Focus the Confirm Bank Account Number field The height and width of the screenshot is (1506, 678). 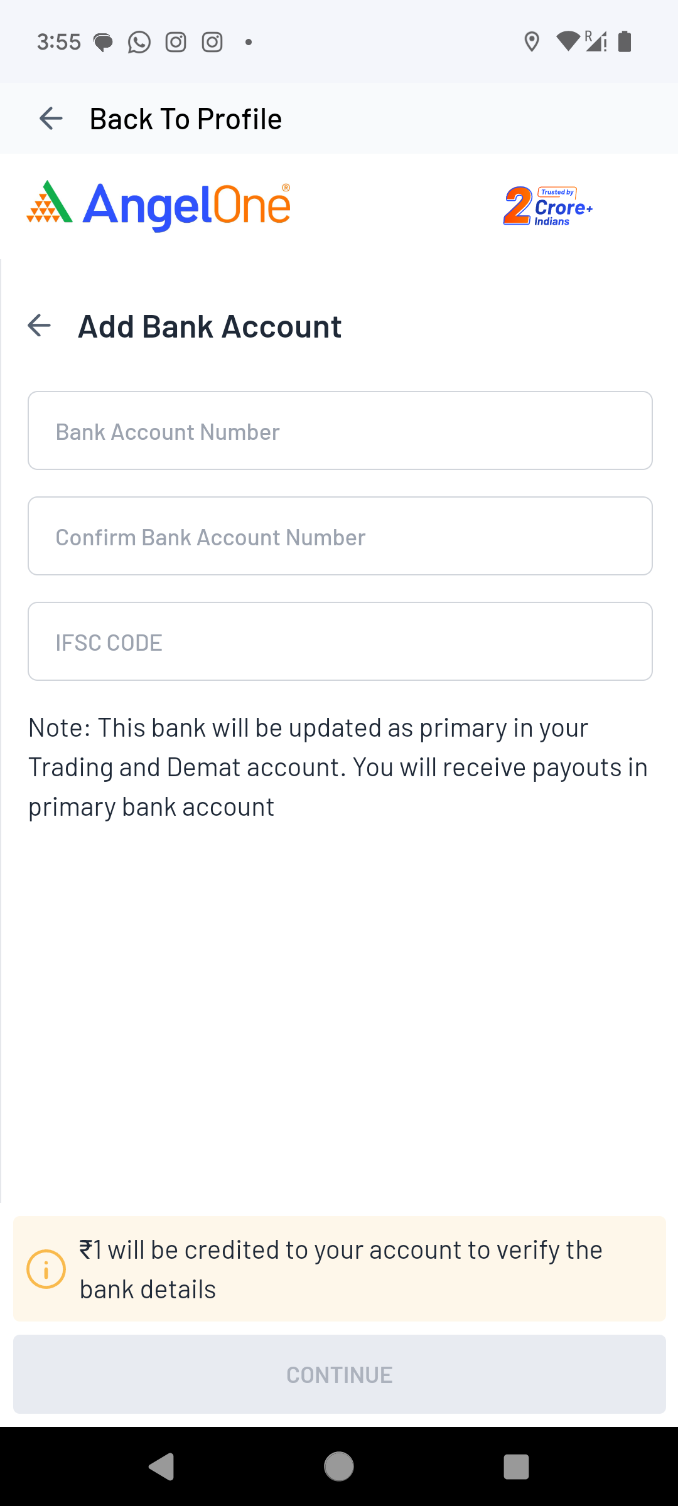(x=340, y=537)
